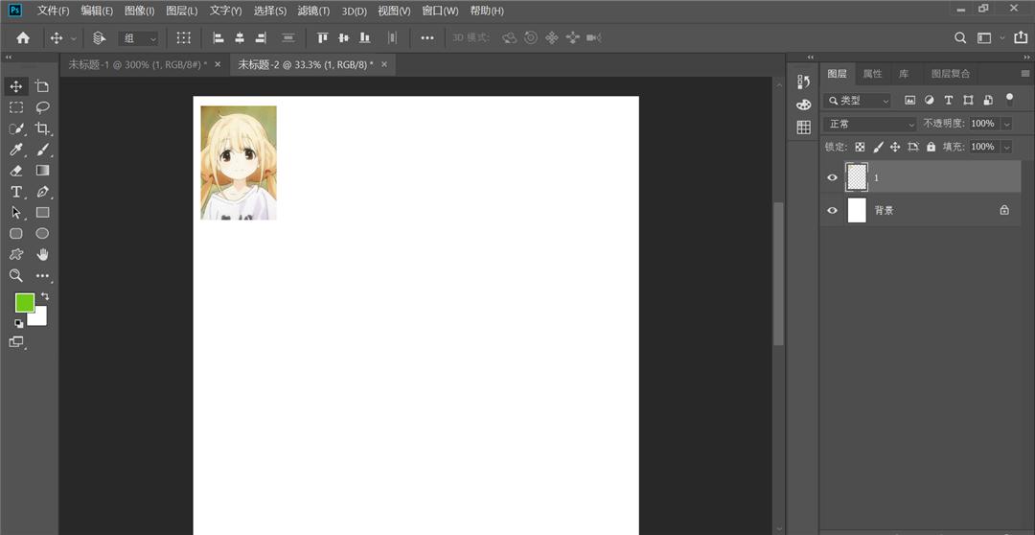Select the Hand tool
Image resolution: width=1035 pixels, height=535 pixels.
pos(42,254)
